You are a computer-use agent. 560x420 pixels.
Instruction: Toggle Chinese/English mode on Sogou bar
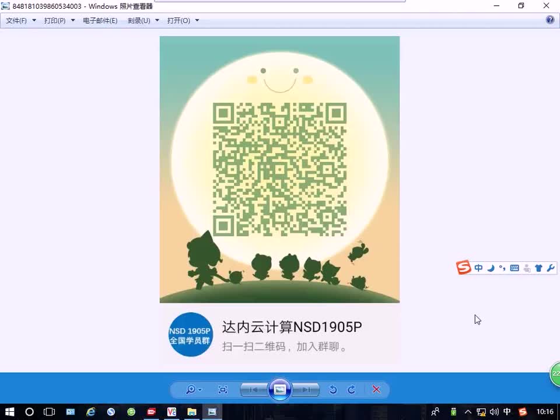[478, 268]
